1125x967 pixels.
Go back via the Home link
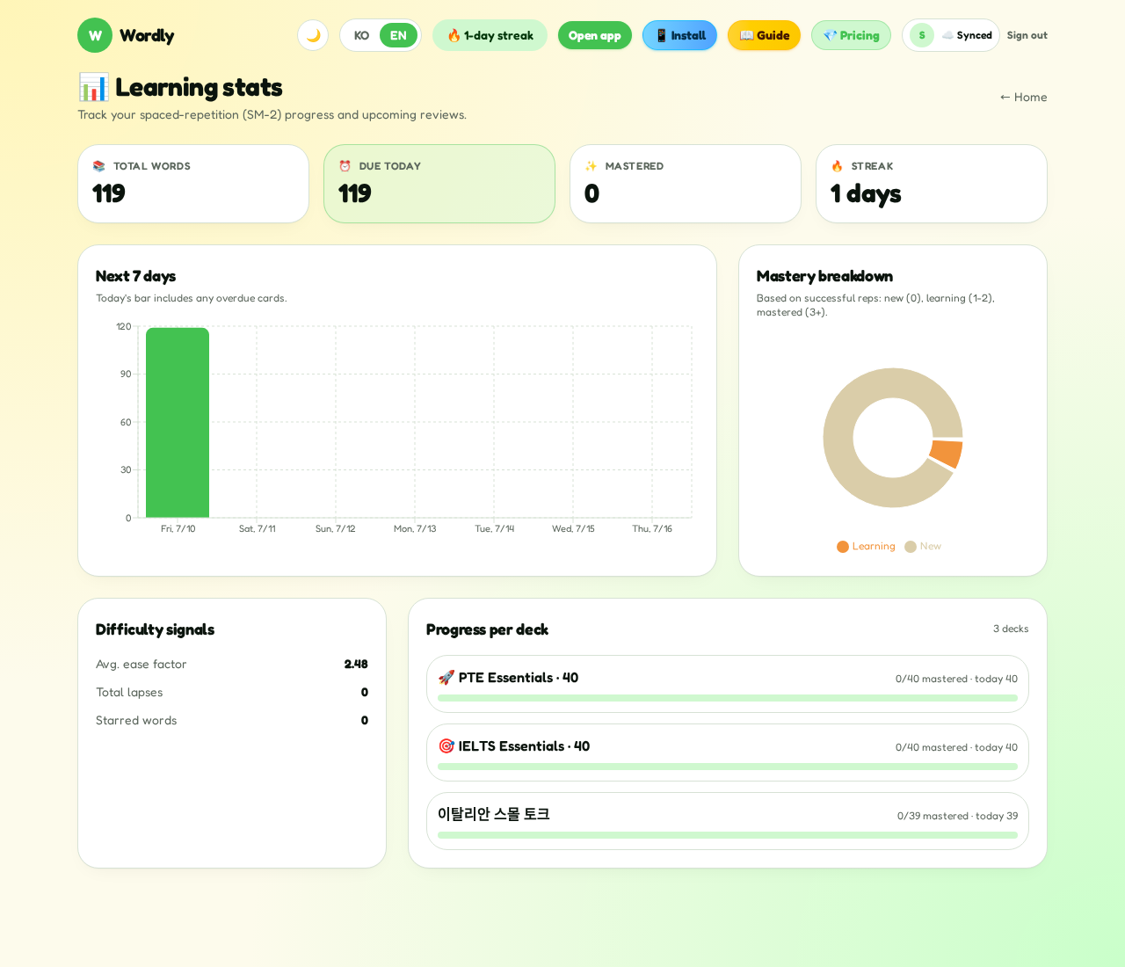pos(1023,97)
